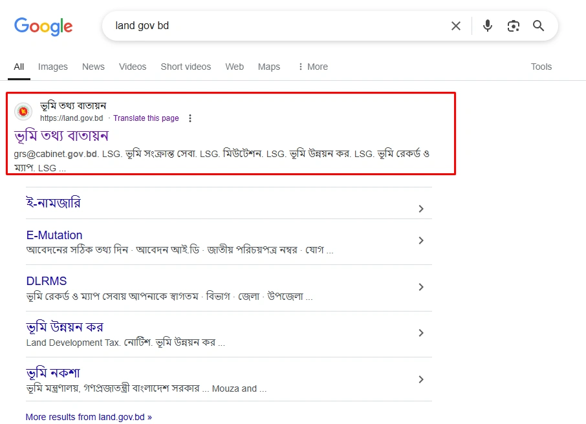
Task: Open the DLRMS sitelink
Action: tap(47, 281)
